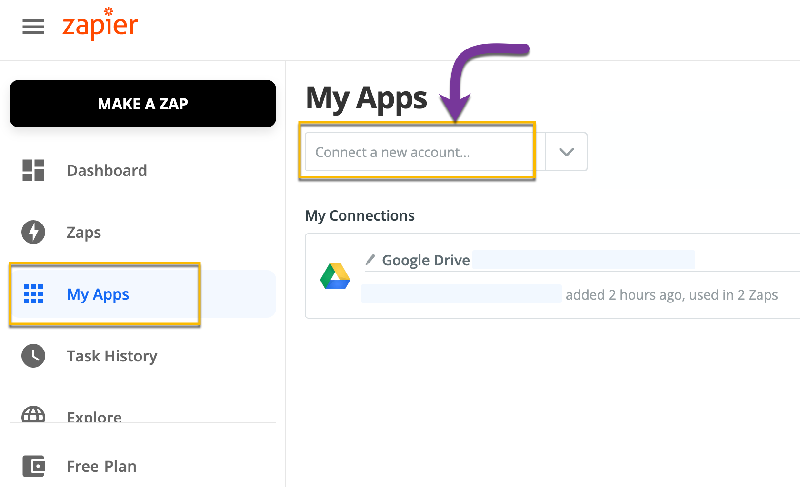
Task: Click the Task History clock icon
Action: coord(33,356)
